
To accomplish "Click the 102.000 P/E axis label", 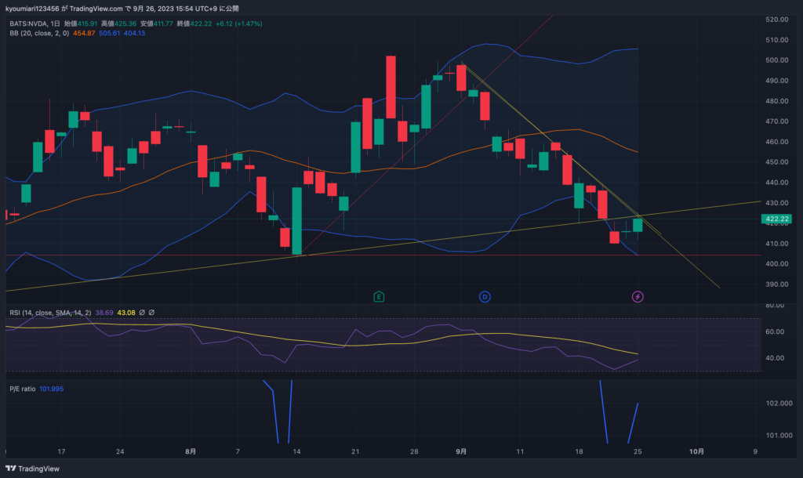I will click(x=779, y=404).
